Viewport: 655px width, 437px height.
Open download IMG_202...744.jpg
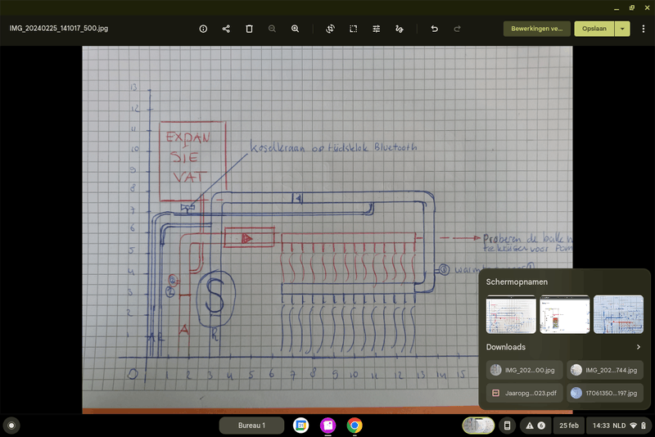pyautogui.click(x=605, y=370)
